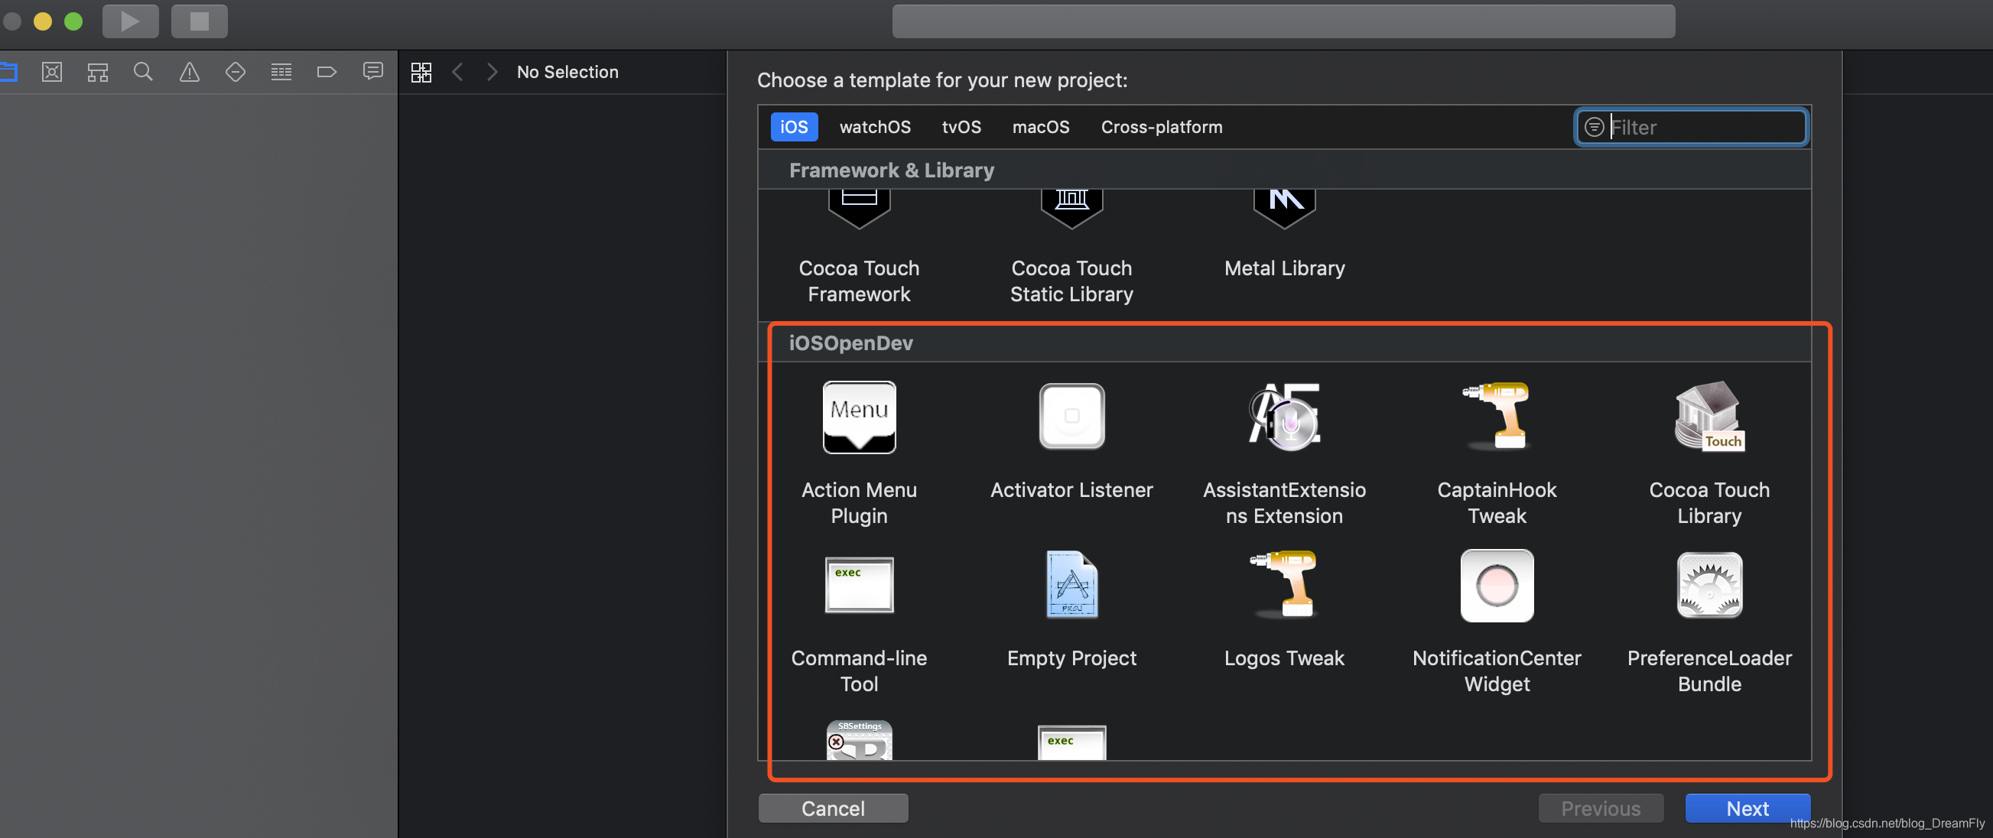Pick the AssistantExtensions Extension template

click(1283, 417)
